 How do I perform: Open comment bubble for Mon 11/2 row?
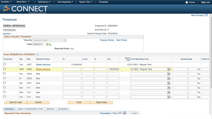click(x=5, y=92)
